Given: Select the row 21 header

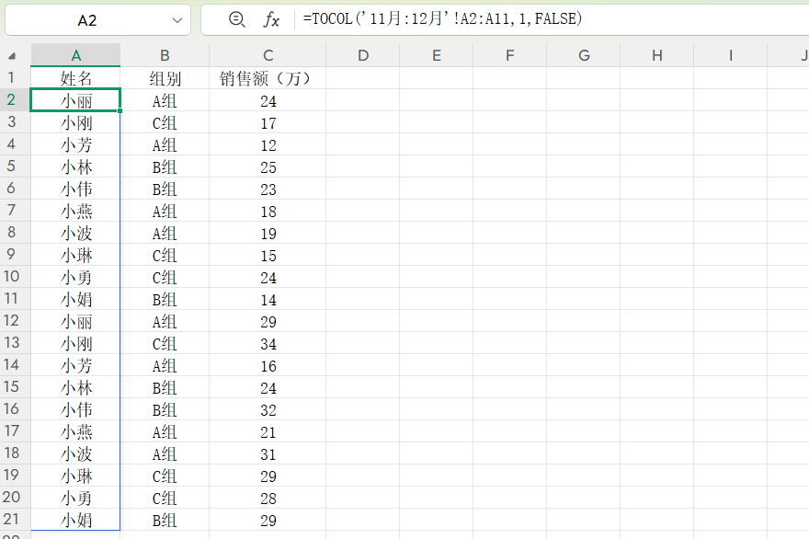Looking at the screenshot, I should point(12,520).
